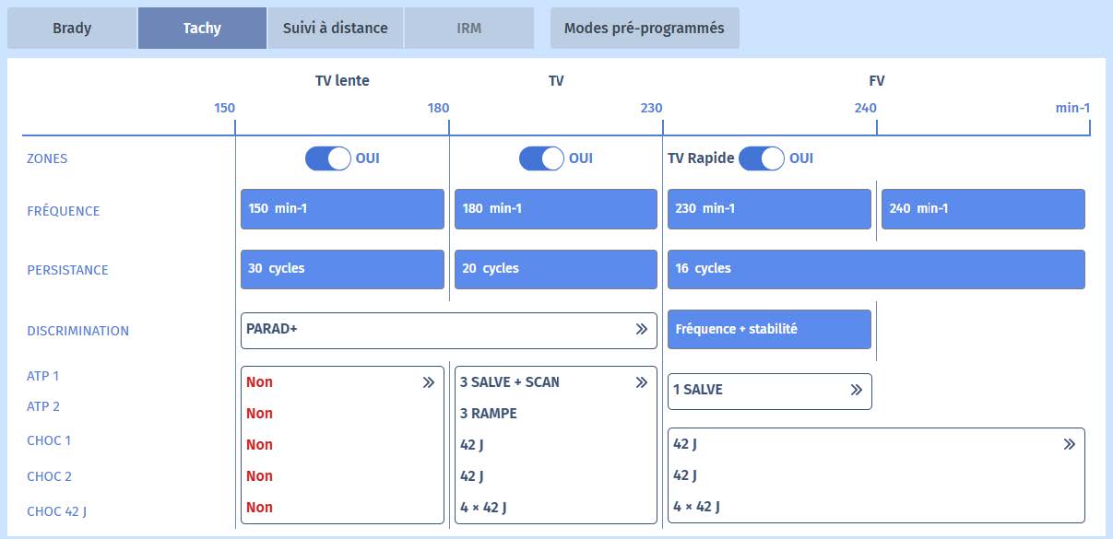Switch to the Brady tab
This screenshot has height=539, width=1113.
click(x=72, y=28)
